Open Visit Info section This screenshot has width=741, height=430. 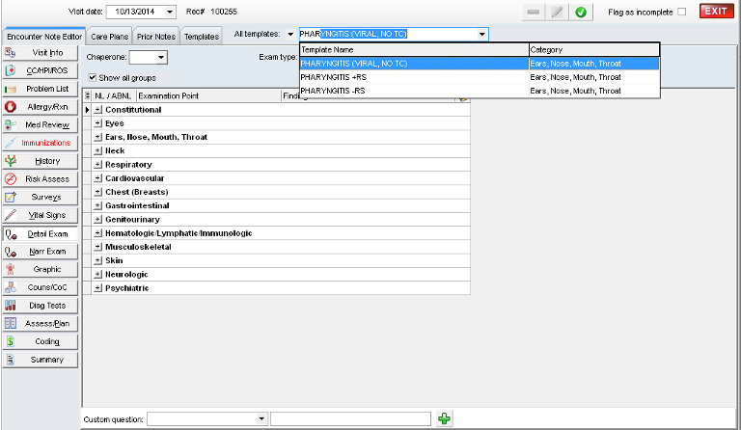coord(41,53)
